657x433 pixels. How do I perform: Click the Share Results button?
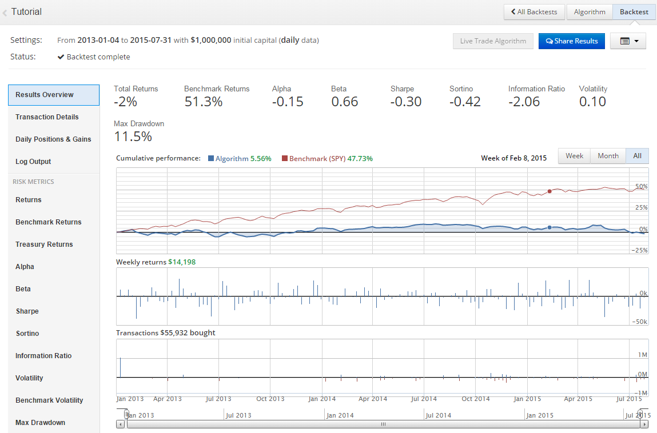click(571, 41)
